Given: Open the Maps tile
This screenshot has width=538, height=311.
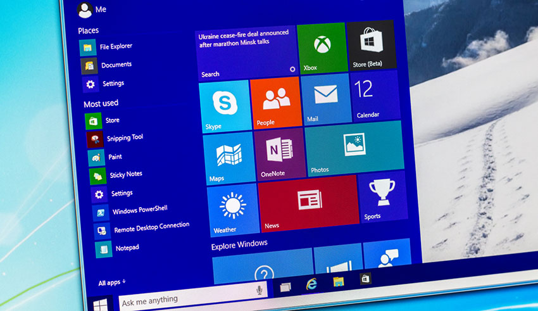Looking at the screenshot, I should (x=229, y=158).
